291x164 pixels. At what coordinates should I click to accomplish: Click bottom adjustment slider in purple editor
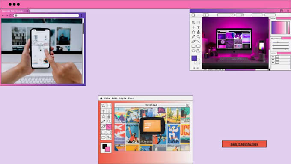point(280,49)
